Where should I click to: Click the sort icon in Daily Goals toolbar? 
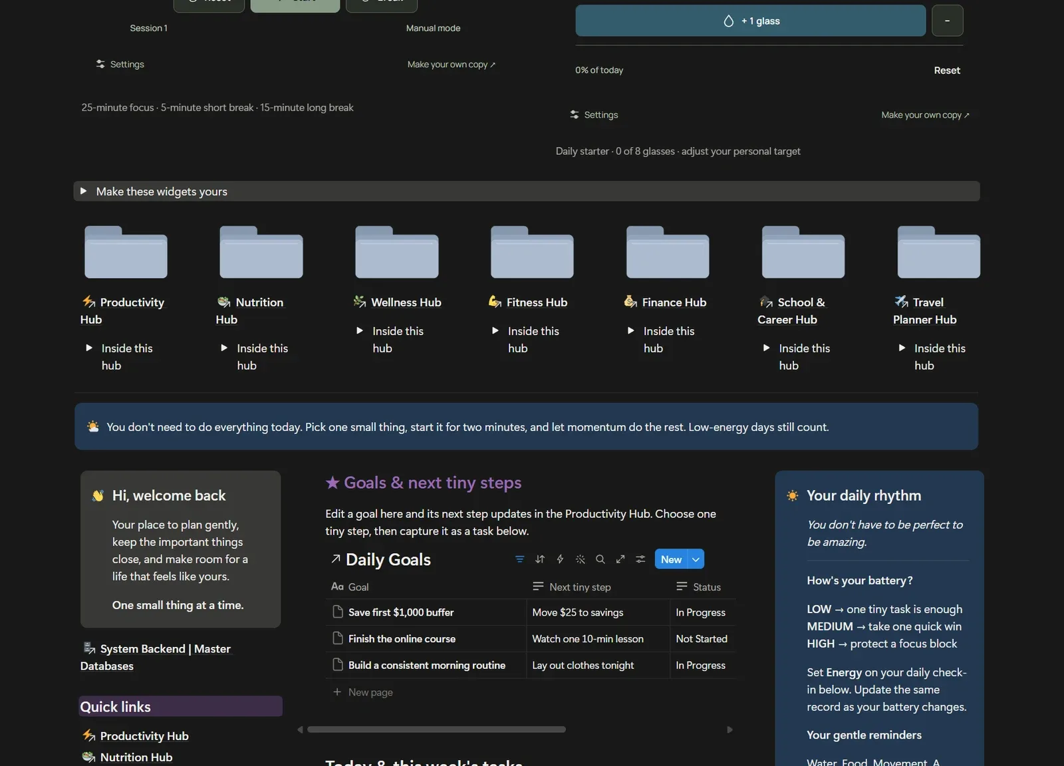[540, 559]
